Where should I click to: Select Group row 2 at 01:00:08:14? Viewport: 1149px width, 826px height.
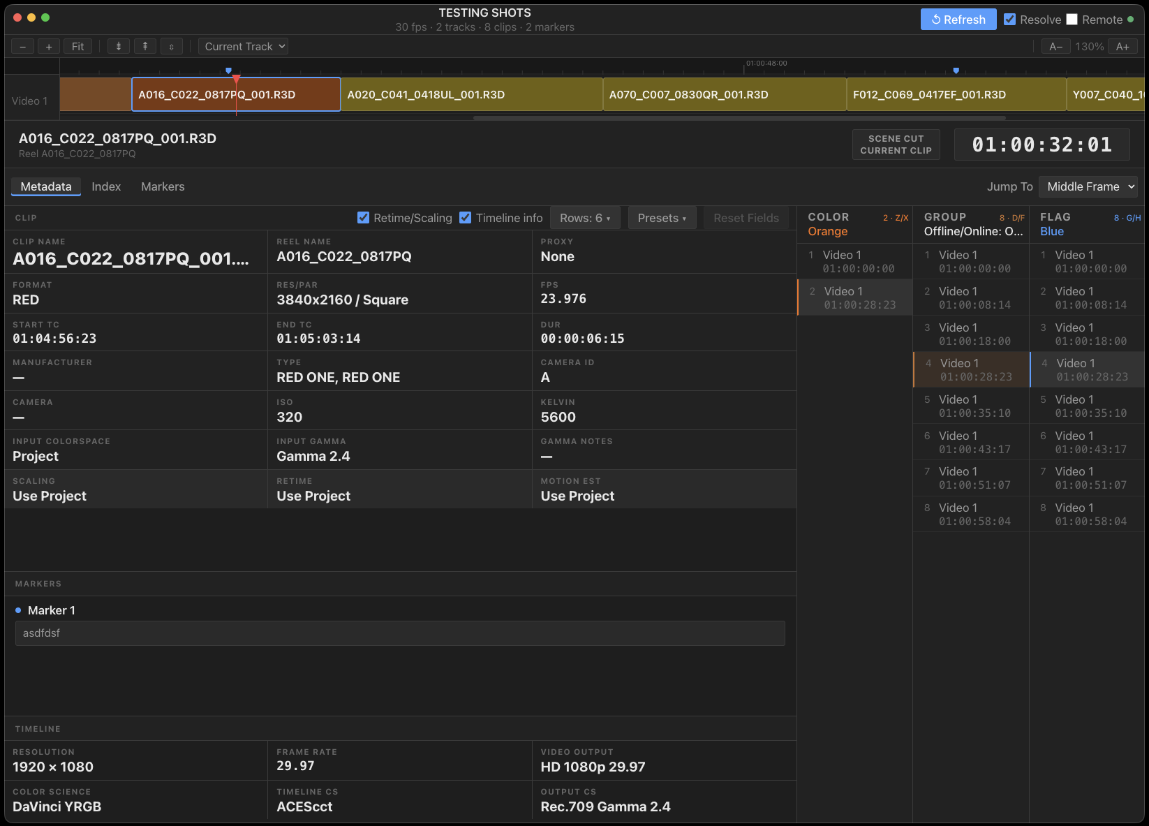coord(971,297)
